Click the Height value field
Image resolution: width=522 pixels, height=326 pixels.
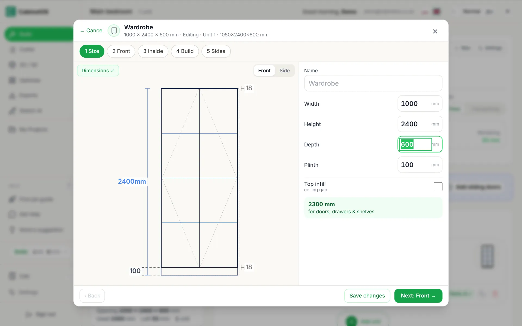pos(420,124)
